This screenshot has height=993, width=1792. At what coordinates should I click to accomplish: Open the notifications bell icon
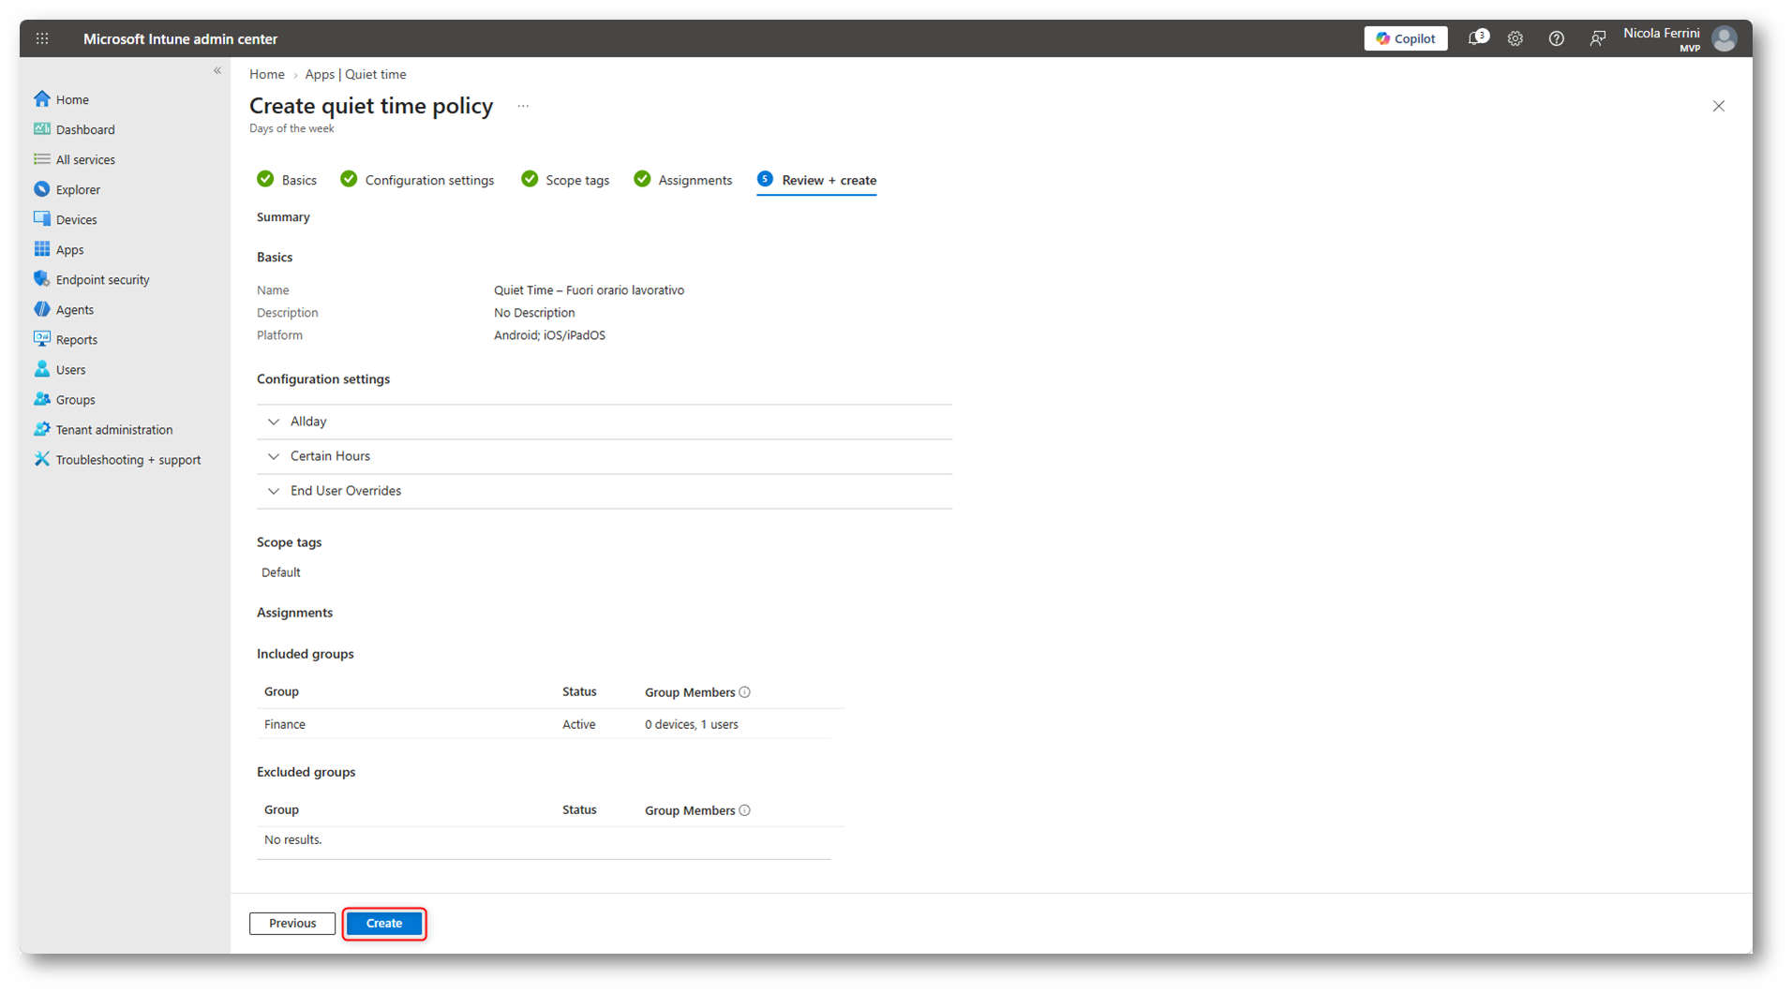pyautogui.click(x=1477, y=38)
